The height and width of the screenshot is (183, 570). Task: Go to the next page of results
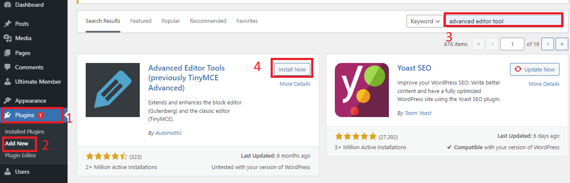point(548,44)
